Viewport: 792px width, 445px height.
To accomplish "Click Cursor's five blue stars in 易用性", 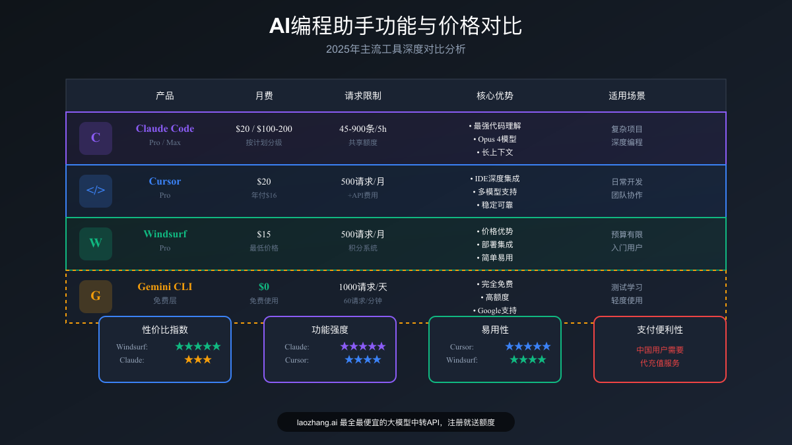I will coord(528,346).
